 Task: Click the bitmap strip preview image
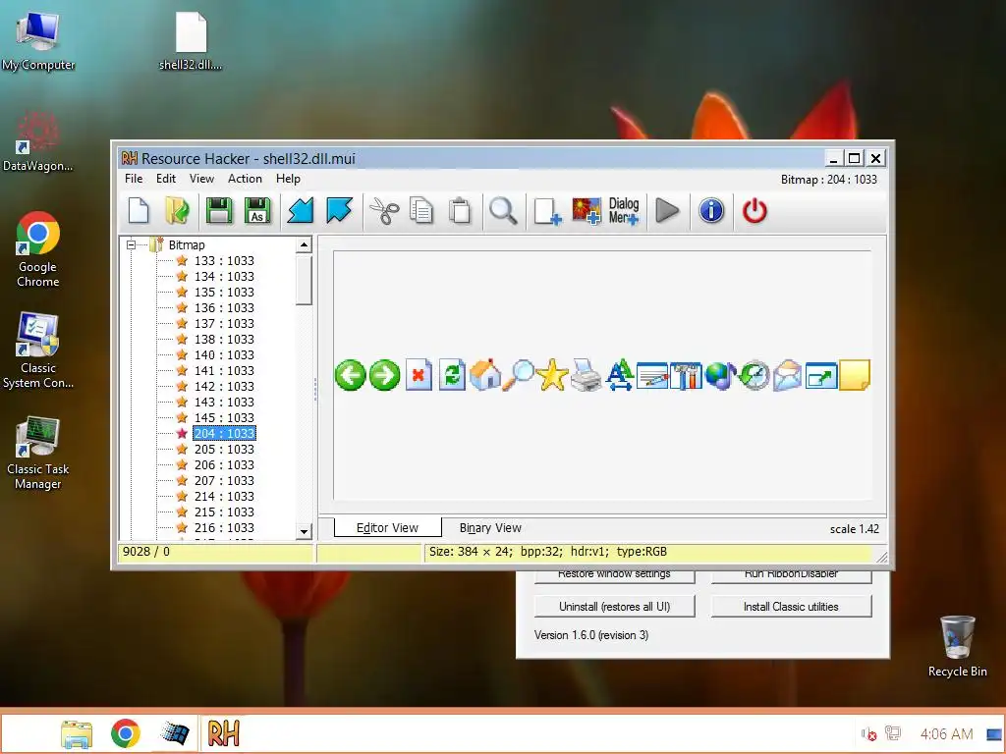coord(602,375)
